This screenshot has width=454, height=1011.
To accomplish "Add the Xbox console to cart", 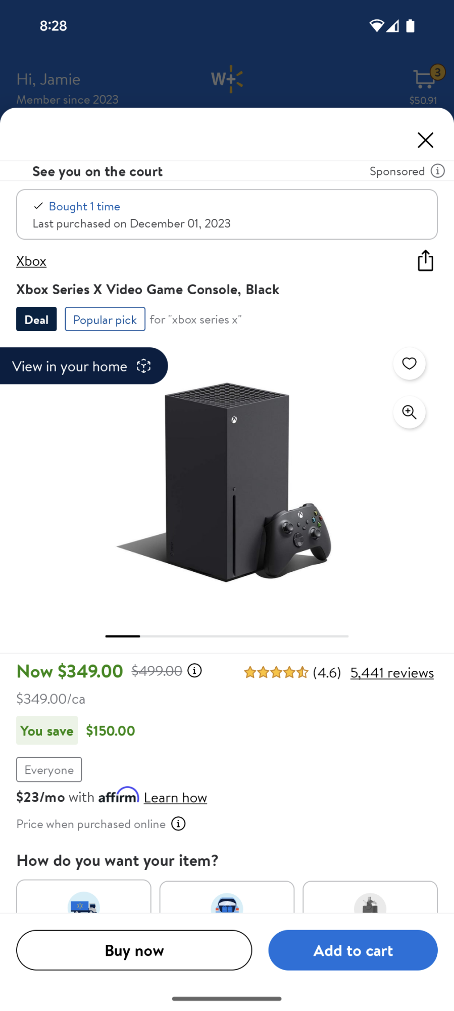I will click(352, 950).
